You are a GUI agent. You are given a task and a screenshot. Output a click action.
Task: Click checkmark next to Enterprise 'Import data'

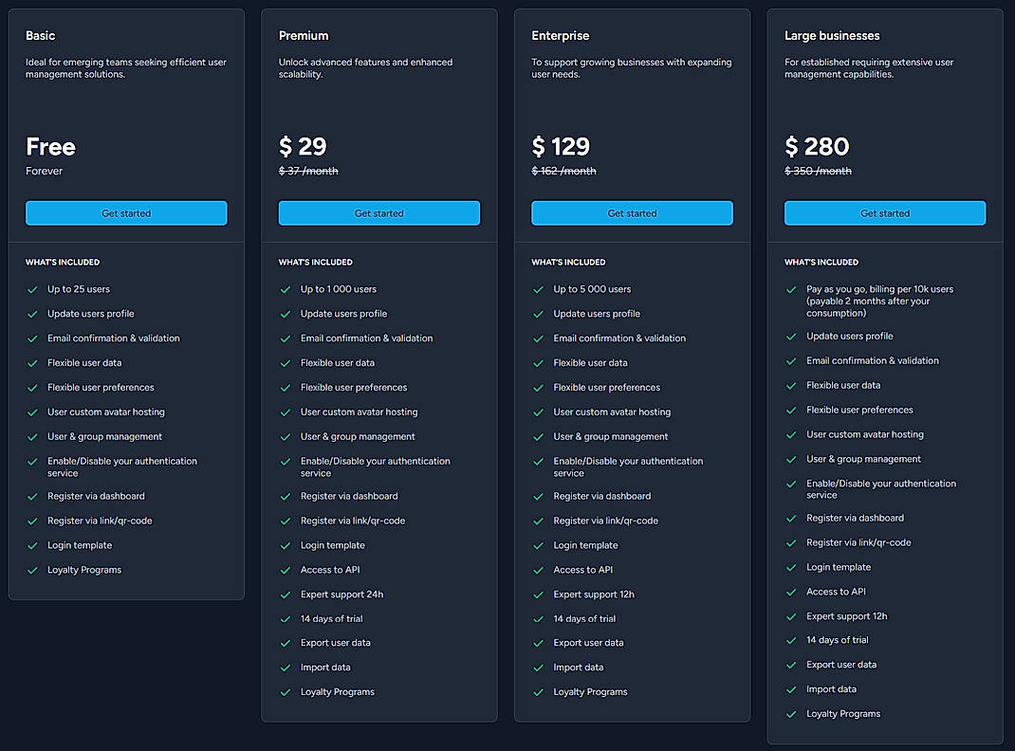[538, 669]
